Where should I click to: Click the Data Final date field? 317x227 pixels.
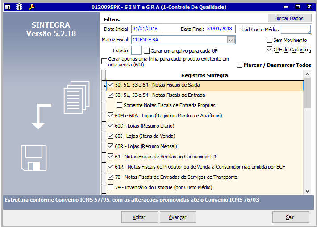click(x=221, y=29)
